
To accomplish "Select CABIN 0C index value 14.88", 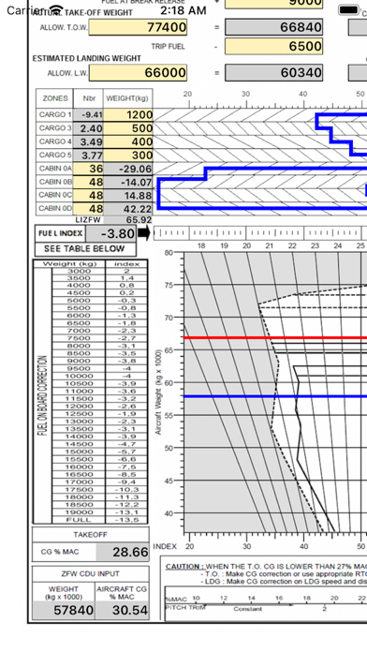I will (128, 195).
